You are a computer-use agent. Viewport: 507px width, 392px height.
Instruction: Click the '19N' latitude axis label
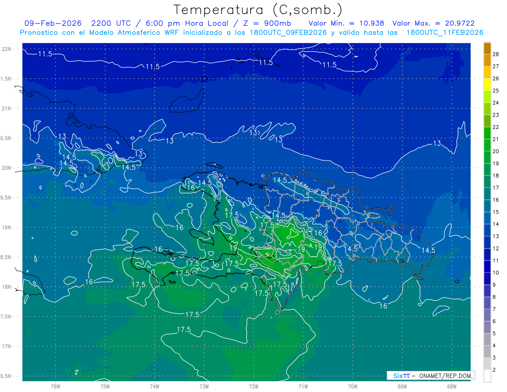(x=6, y=228)
